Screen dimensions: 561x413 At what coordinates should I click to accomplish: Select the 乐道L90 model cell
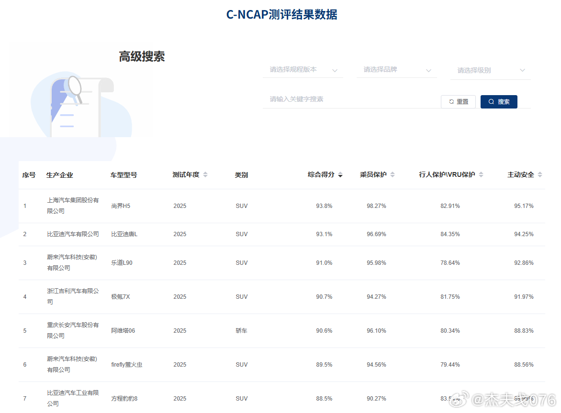click(x=122, y=263)
